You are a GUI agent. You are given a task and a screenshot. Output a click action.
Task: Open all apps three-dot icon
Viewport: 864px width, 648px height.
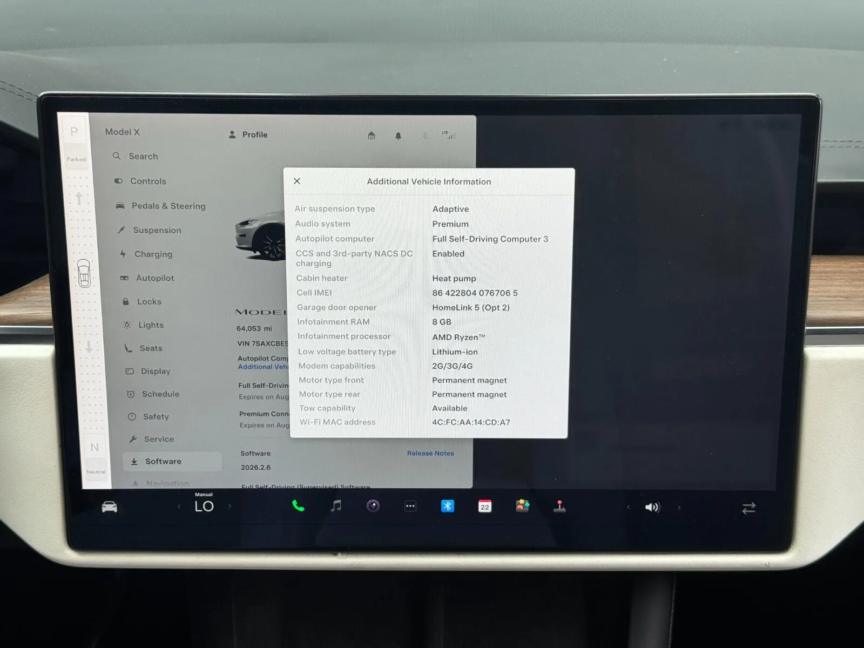click(410, 506)
